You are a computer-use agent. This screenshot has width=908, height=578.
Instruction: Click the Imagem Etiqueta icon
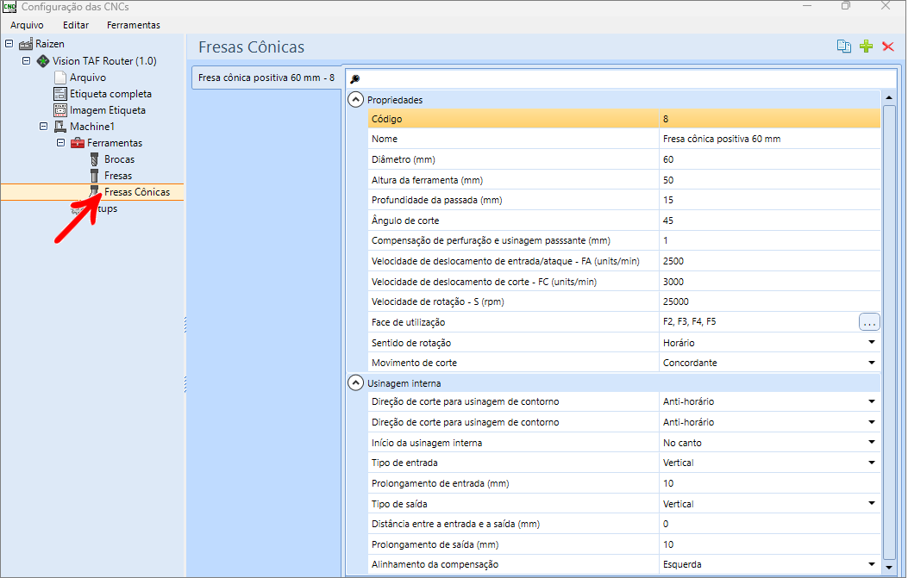pos(60,110)
